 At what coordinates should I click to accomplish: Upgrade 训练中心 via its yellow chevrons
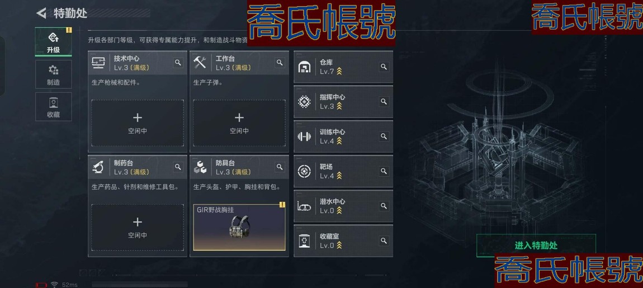339,141
